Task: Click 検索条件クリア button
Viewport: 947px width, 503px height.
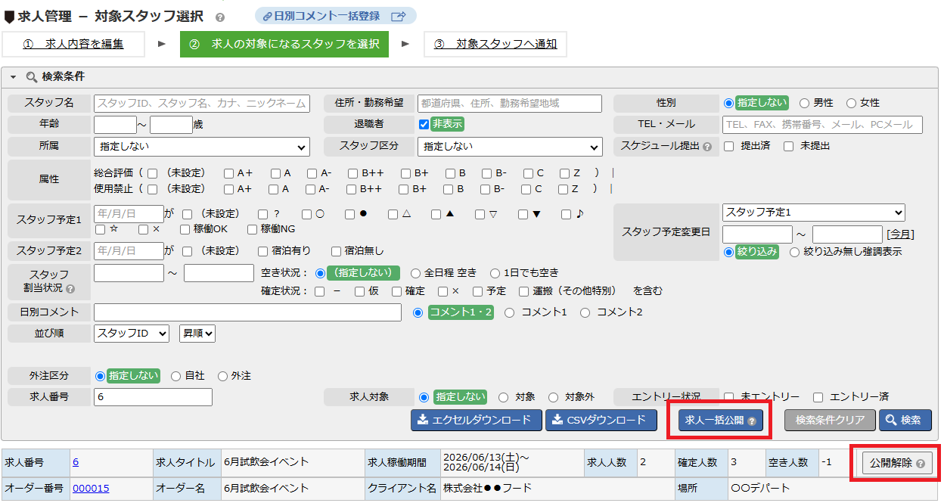Action: click(x=830, y=421)
